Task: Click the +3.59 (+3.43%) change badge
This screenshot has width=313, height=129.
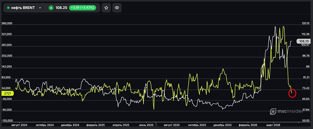Action: (x=83, y=8)
